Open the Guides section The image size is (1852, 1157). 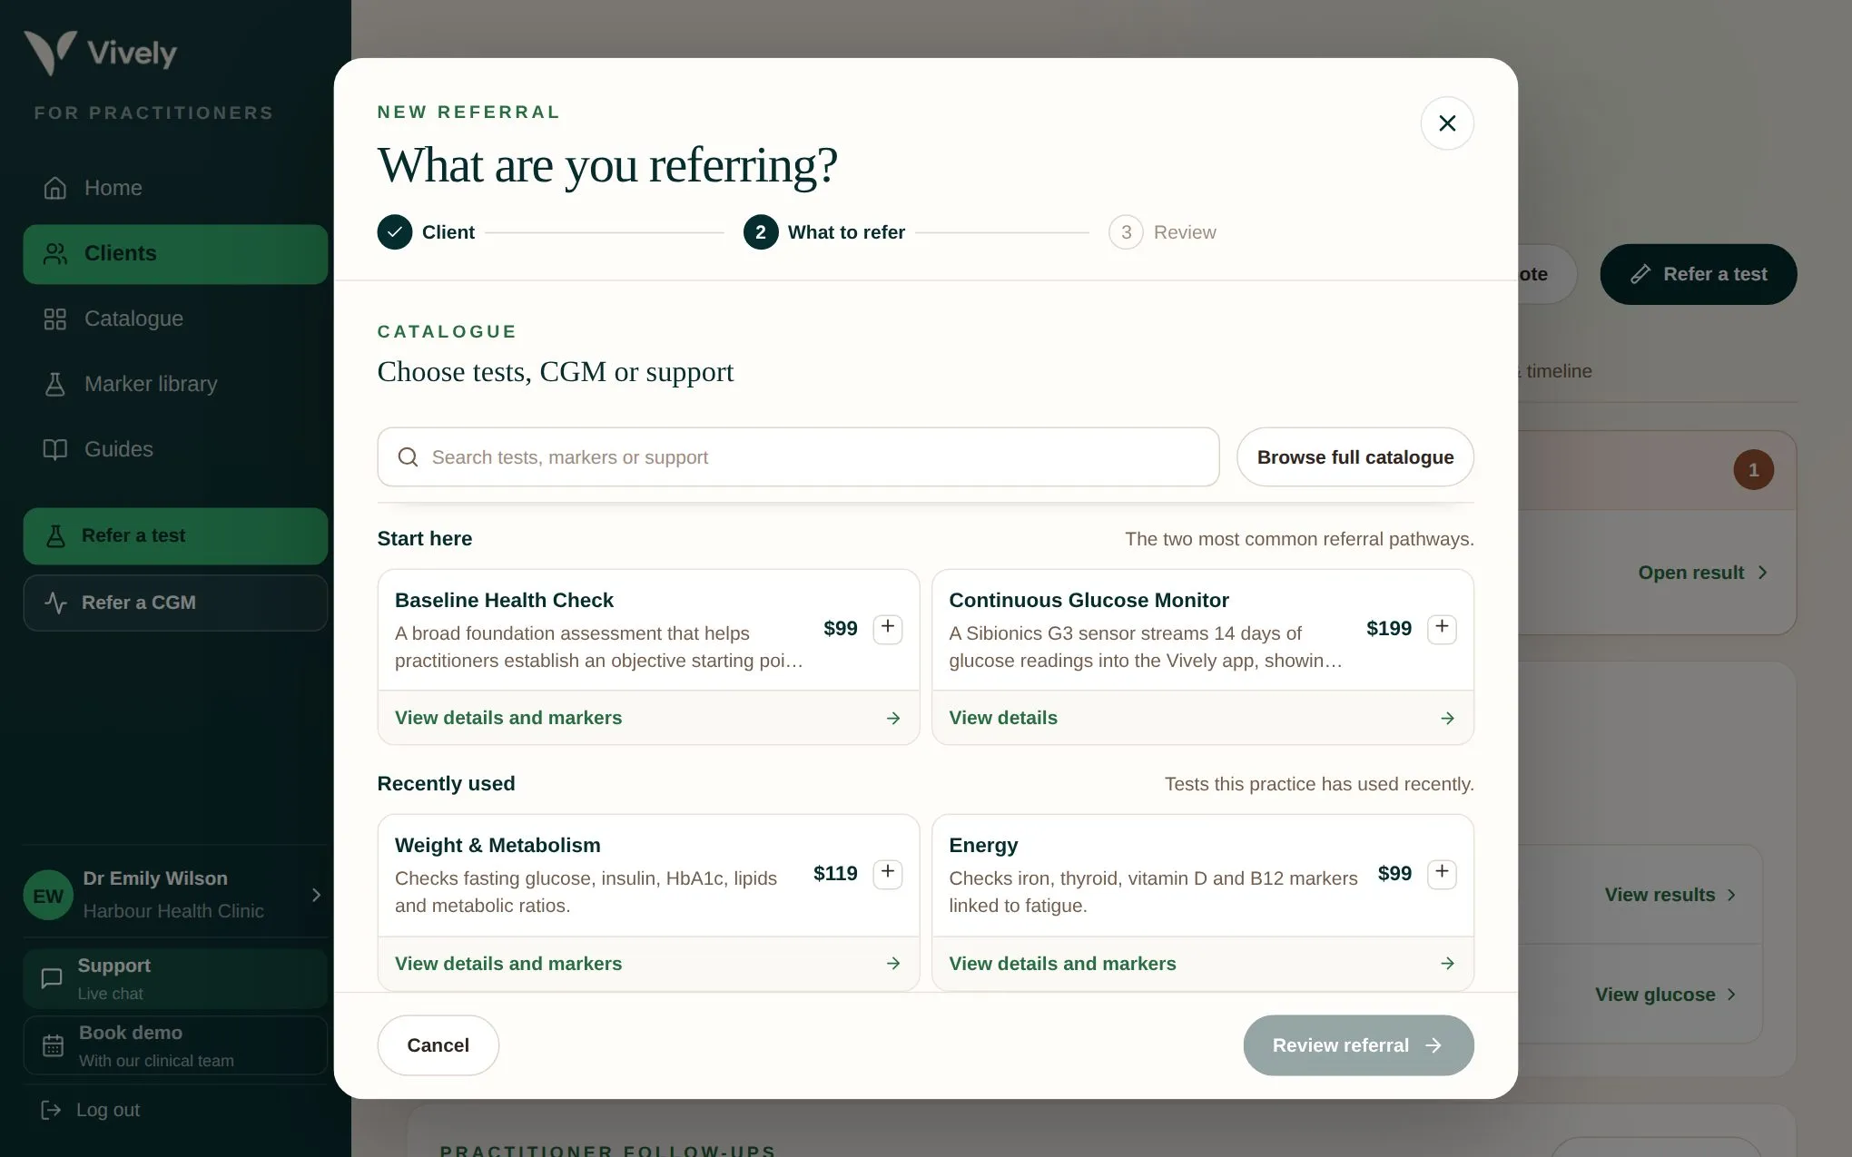point(175,449)
